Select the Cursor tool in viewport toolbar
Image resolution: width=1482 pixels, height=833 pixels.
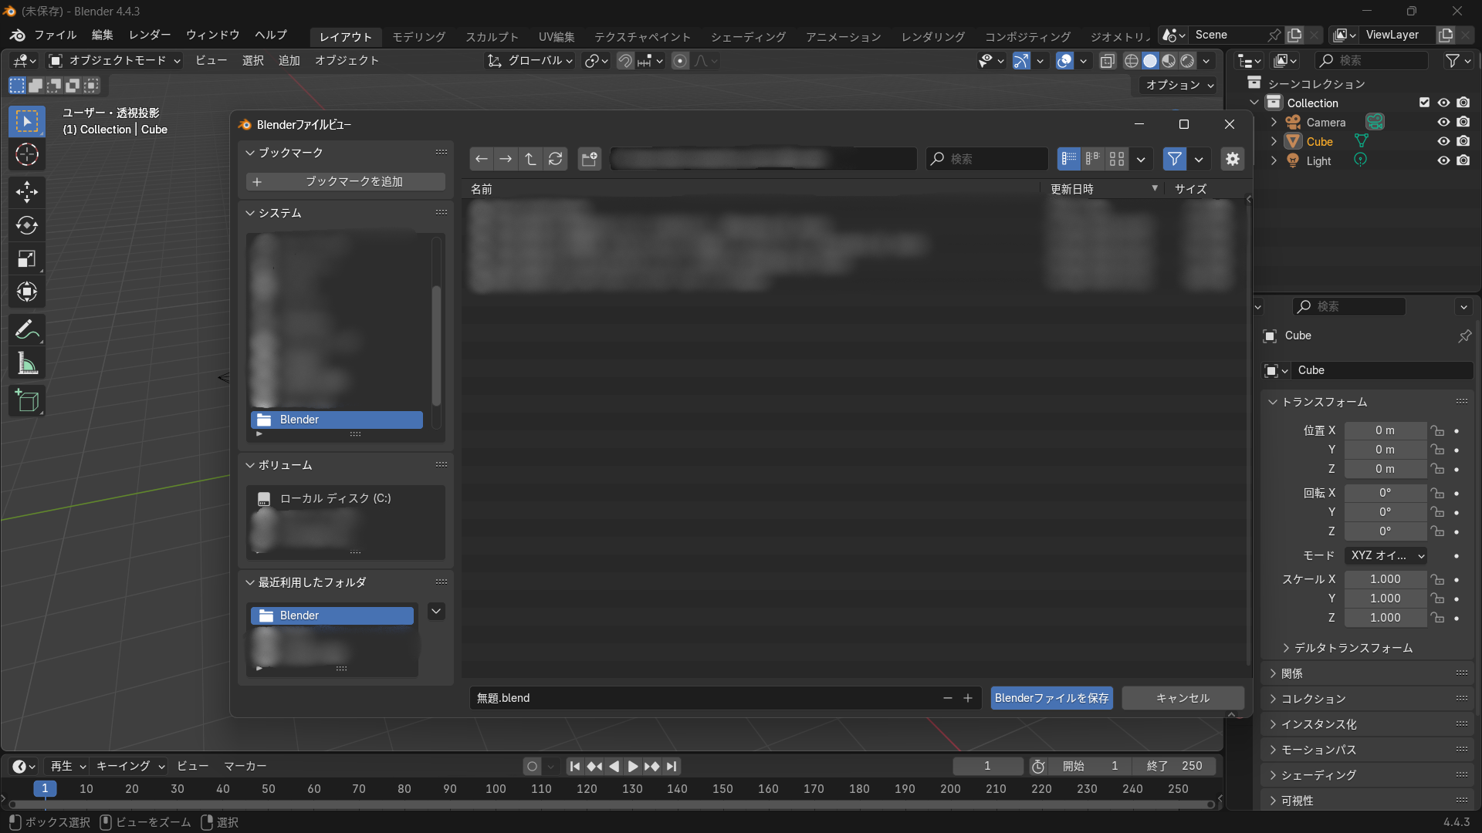coord(27,155)
